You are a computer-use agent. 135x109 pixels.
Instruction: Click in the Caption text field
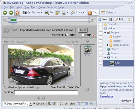tap(46, 92)
